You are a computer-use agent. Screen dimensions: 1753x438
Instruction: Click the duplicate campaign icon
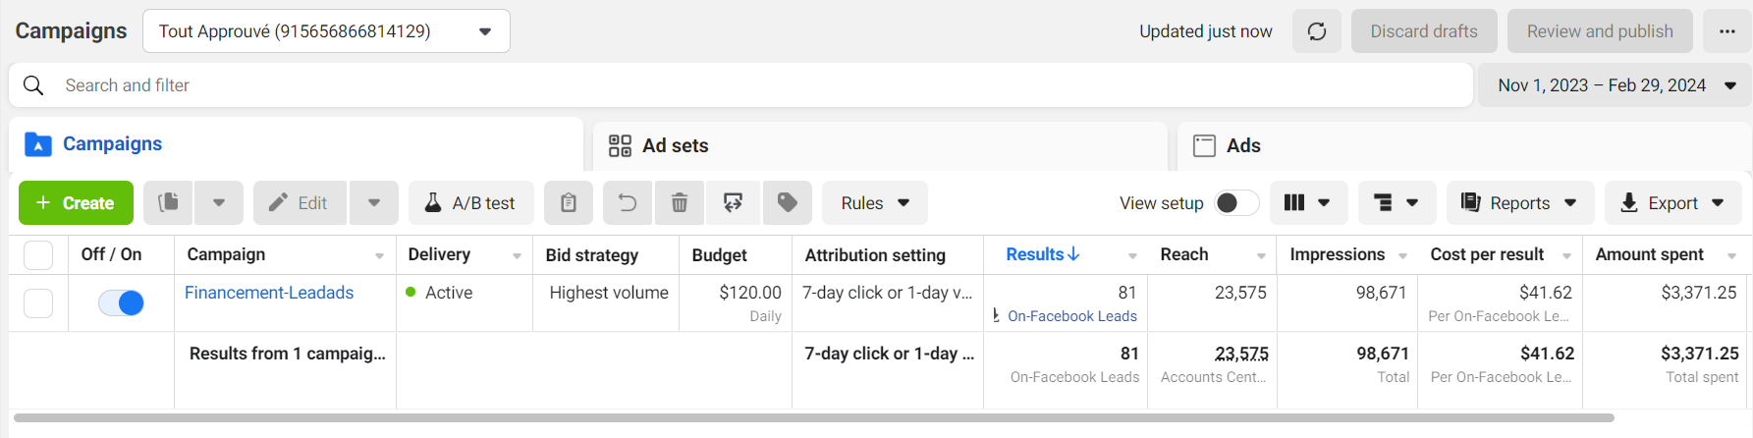(x=169, y=203)
